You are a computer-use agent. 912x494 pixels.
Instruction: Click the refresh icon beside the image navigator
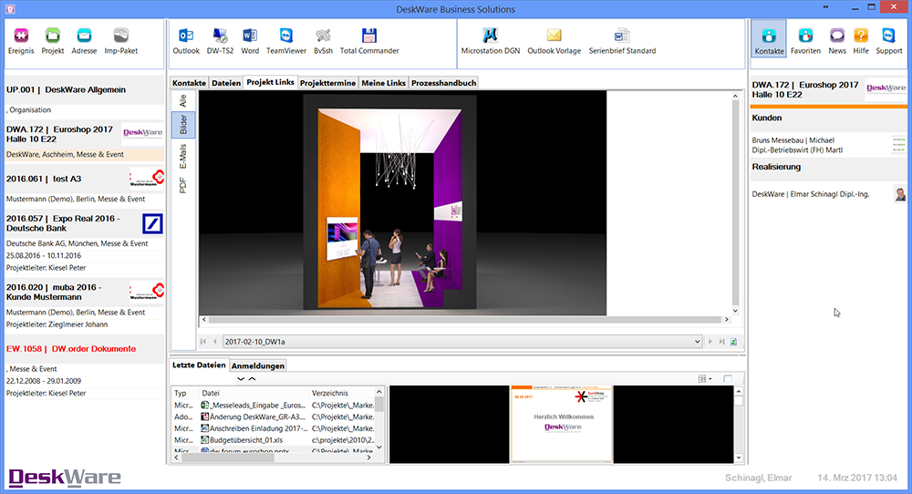[733, 342]
